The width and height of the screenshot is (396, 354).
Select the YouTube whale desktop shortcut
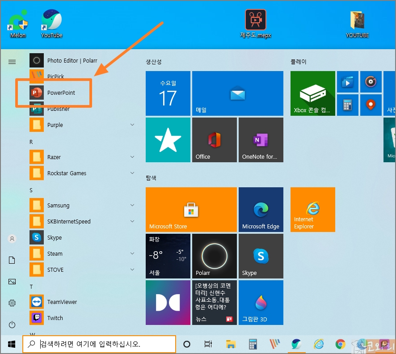click(x=52, y=24)
